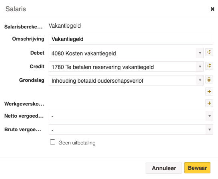This screenshot has width=218, height=179.
Task: Delete the Grondslag row with trash icon
Action: coord(209,79)
